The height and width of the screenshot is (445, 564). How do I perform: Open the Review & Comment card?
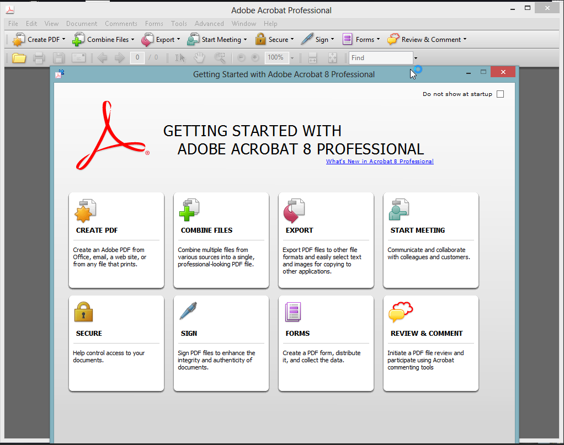[431, 344]
